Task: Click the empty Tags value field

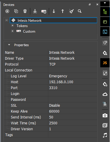Action: 73,135
